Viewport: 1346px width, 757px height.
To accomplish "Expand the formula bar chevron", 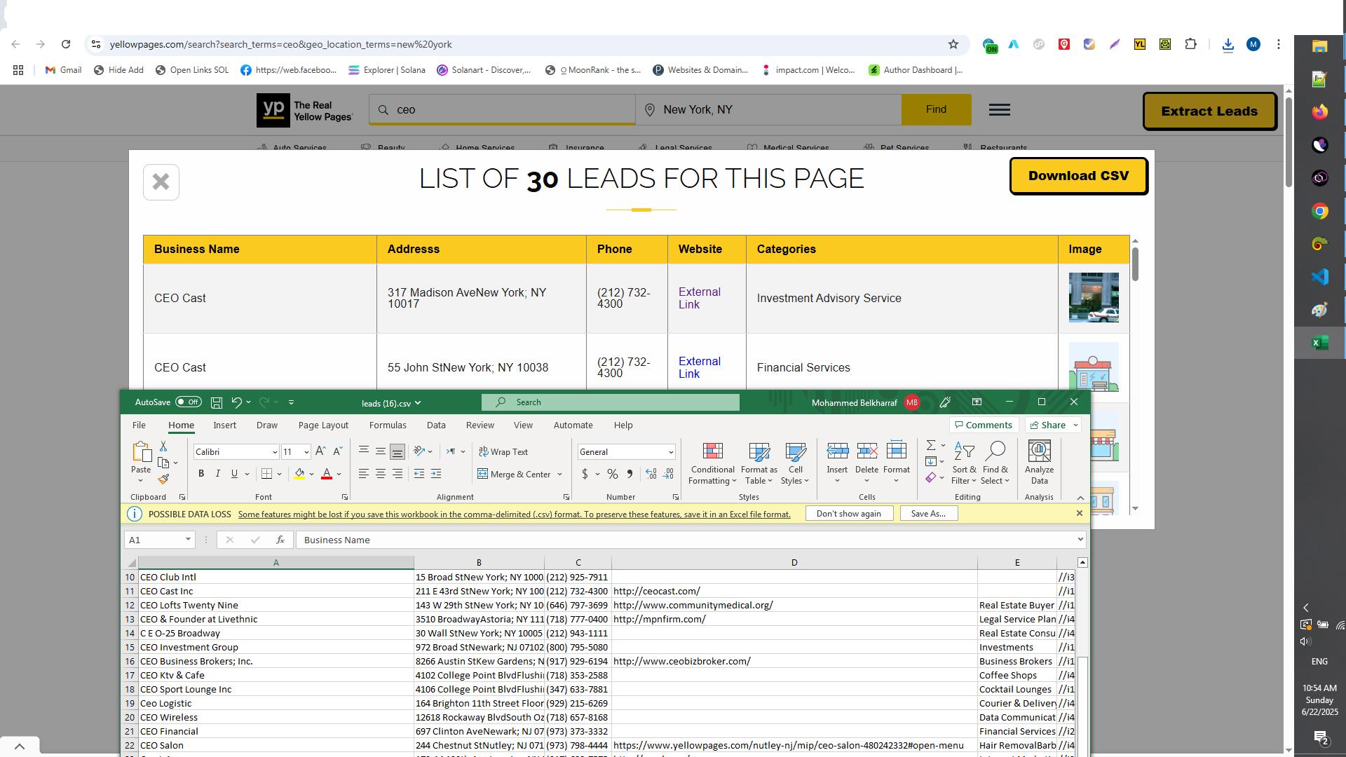I will coord(1080,540).
